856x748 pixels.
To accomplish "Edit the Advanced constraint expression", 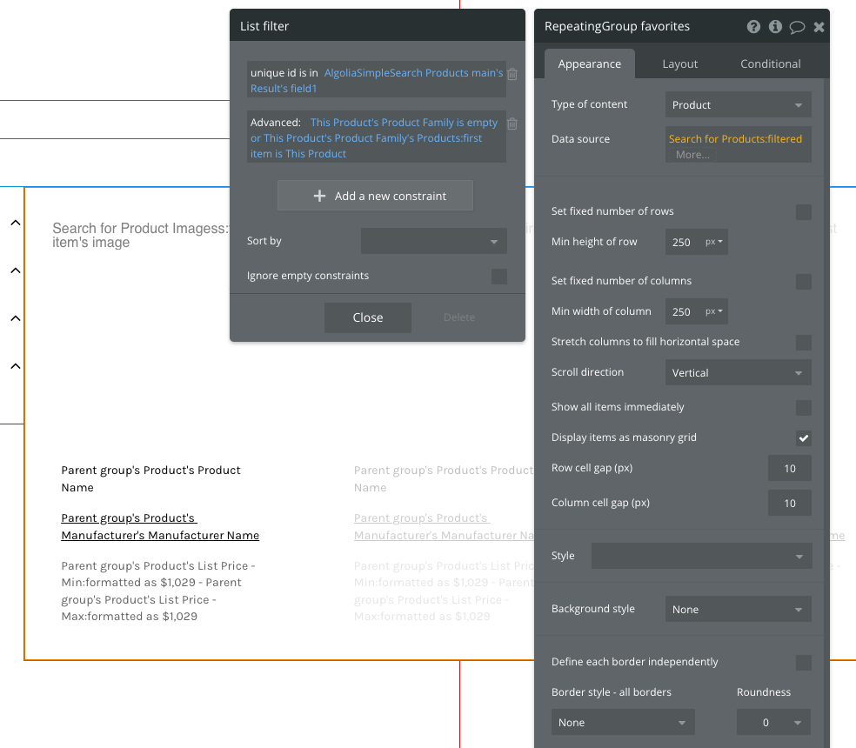I will (374, 138).
